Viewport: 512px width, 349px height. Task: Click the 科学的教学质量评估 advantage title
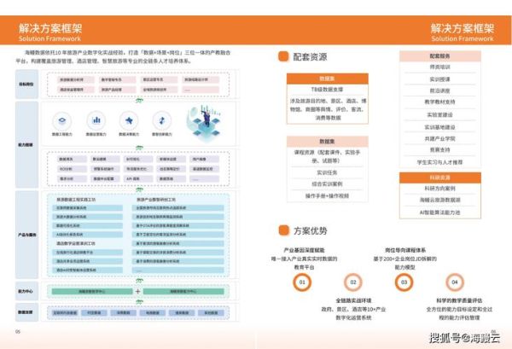pos(459,300)
